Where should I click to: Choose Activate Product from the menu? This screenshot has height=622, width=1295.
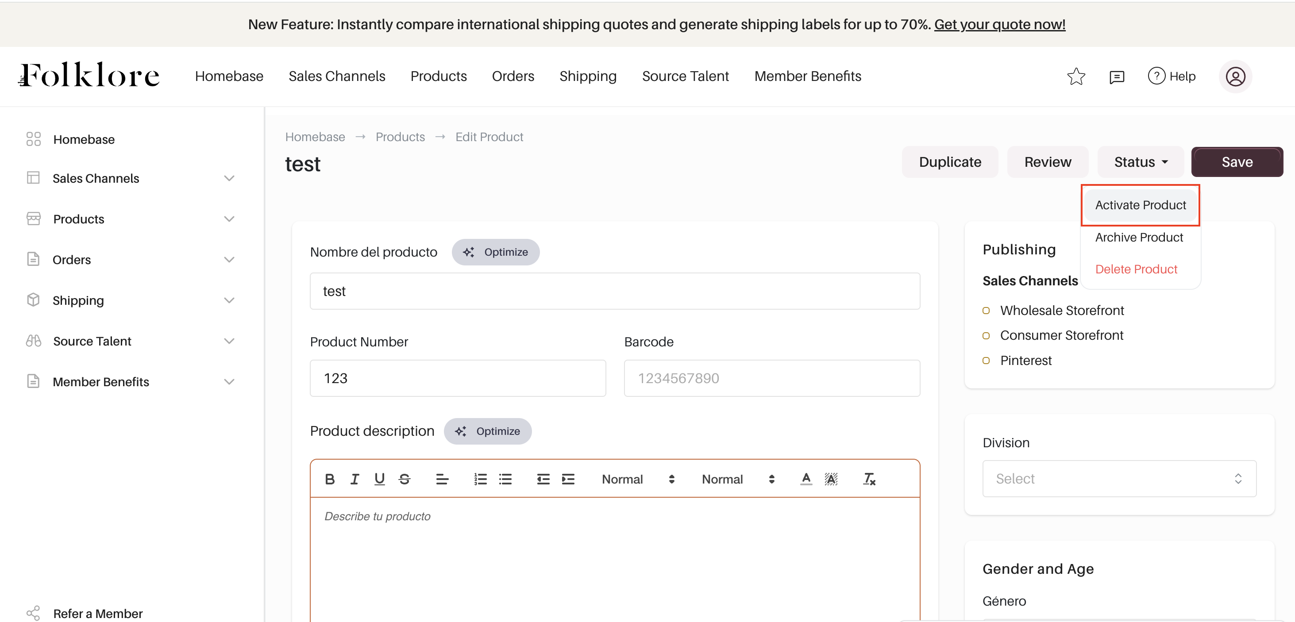1140,205
